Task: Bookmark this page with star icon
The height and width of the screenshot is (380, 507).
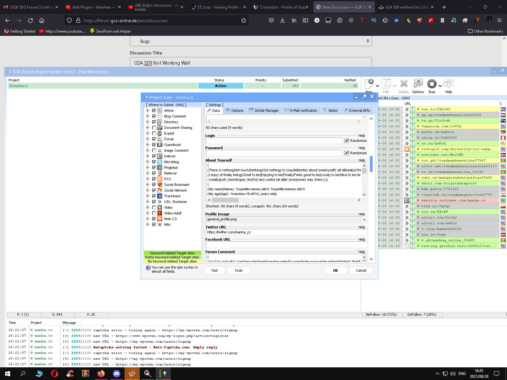Action: click(243, 20)
